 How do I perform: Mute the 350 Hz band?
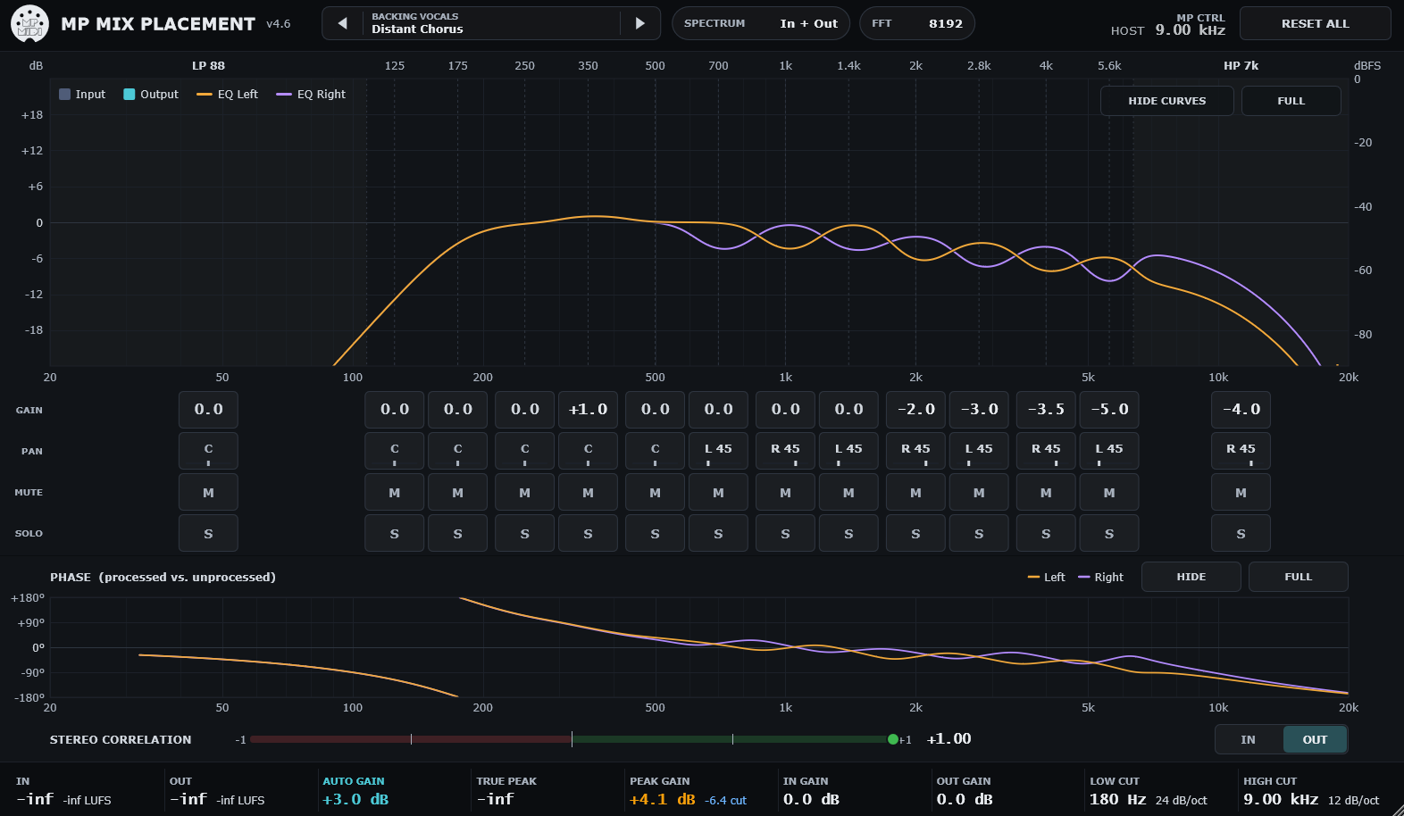[x=588, y=492]
